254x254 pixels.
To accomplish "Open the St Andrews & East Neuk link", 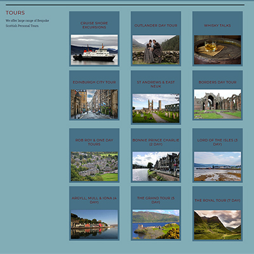I will click(x=156, y=84).
